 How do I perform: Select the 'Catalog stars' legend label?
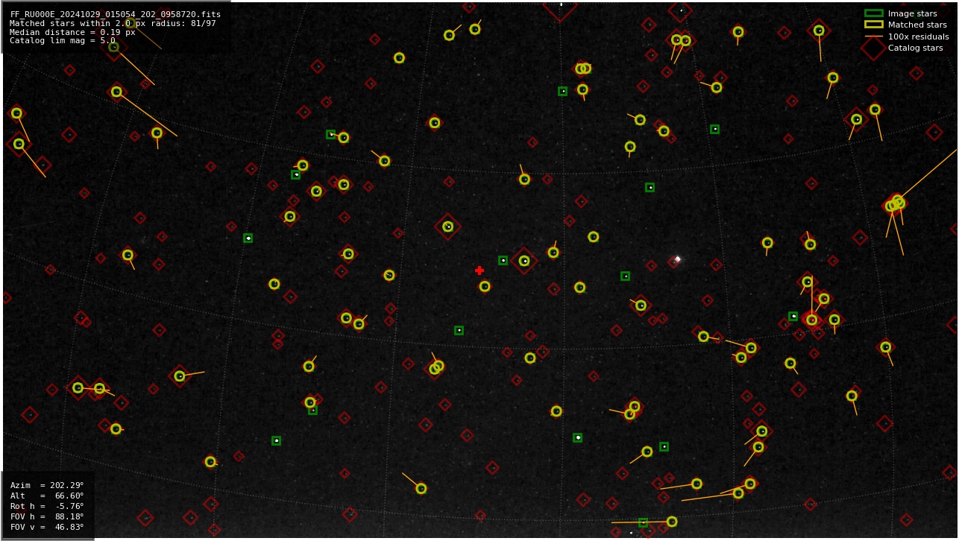pyautogui.click(x=915, y=48)
